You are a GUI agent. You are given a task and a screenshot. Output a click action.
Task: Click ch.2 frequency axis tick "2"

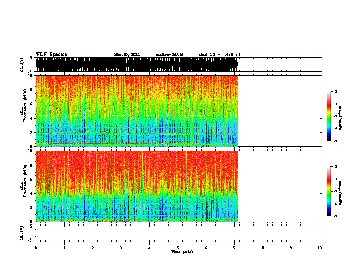click(x=31, y=208)
